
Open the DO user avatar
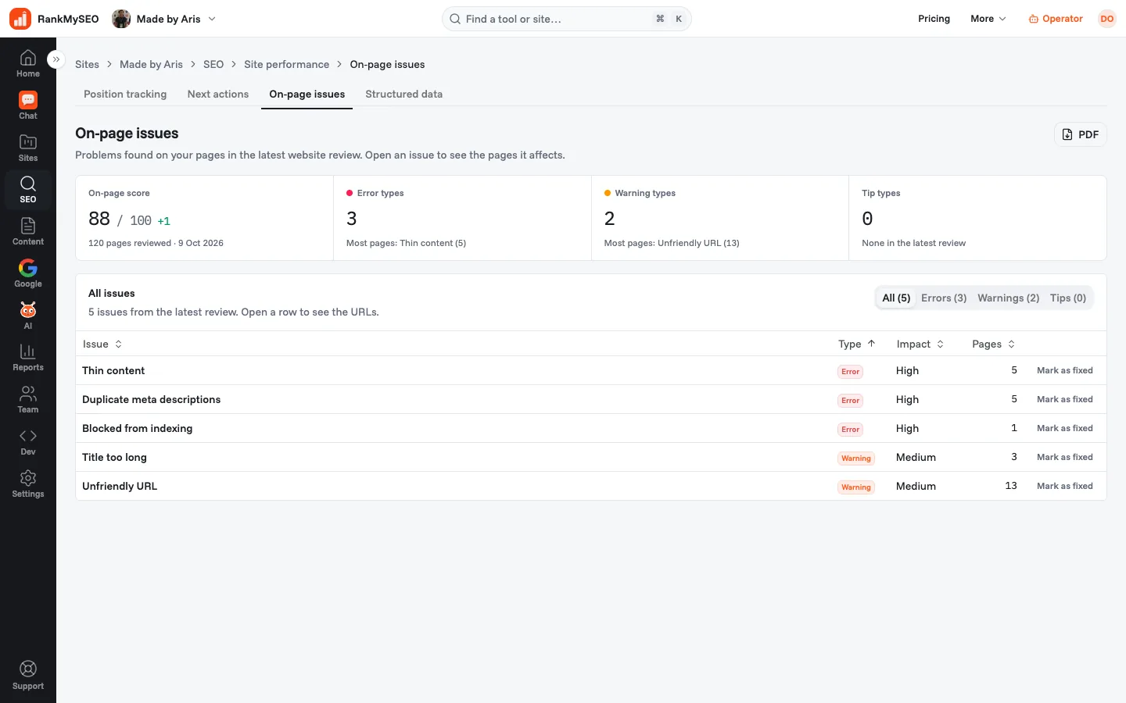[x=1106, y=19]
